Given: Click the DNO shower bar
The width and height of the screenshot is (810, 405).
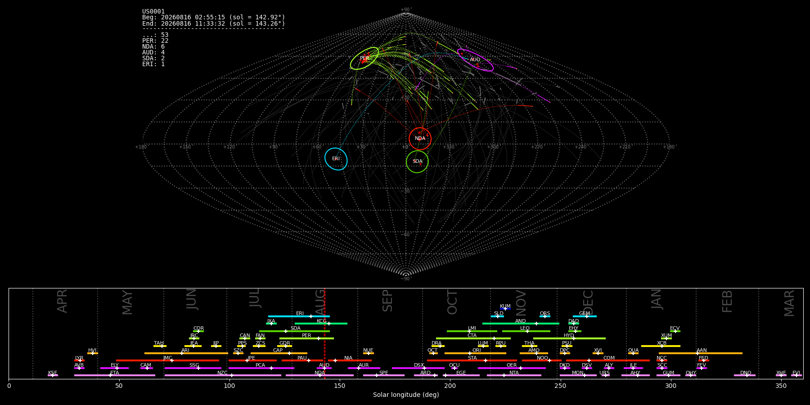Looking at the screenshot, I should click(x=745, y=375).
